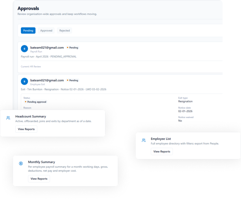Click the 'Payroll run · April 2026 · PENDING_APPROVAL' text
Image resolution: width=241 pixels, height=199 pixels.
(49, 56)
